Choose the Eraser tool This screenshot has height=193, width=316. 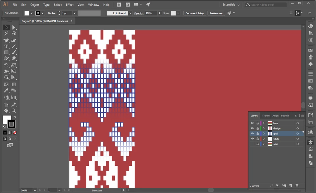click(14, 58)
